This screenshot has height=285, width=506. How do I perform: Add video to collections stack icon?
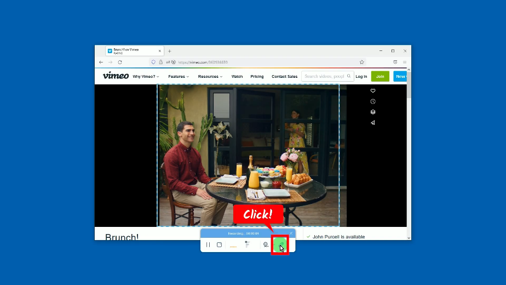(373, 112)
